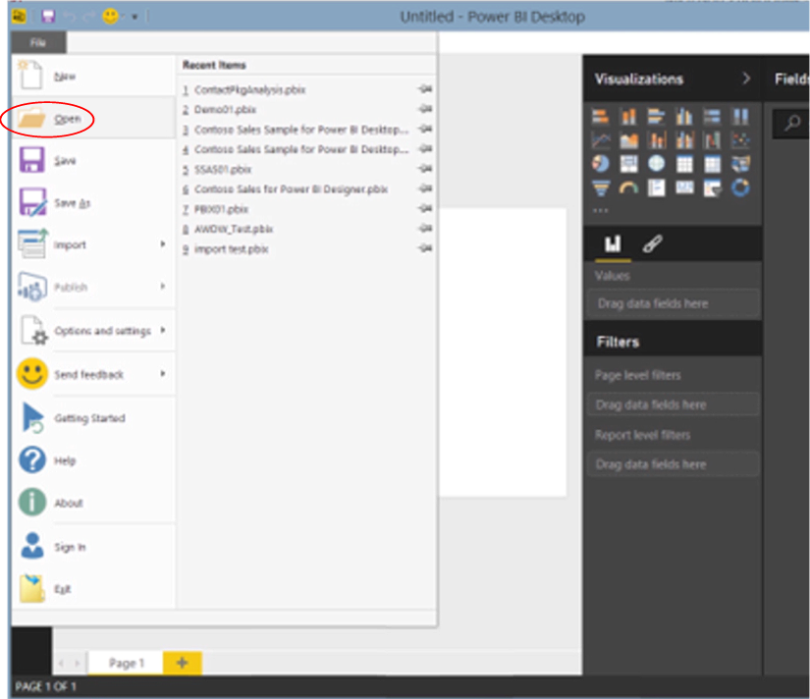Pin SSAS01.pbix to recent list
The width and height of the screenshot is (810, 699).
(x=424, y=169)
